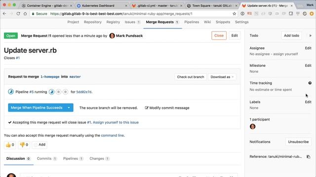Open the command line instructions link
The width and height of the screenshot is (316, 177).
tap(112, 136)
